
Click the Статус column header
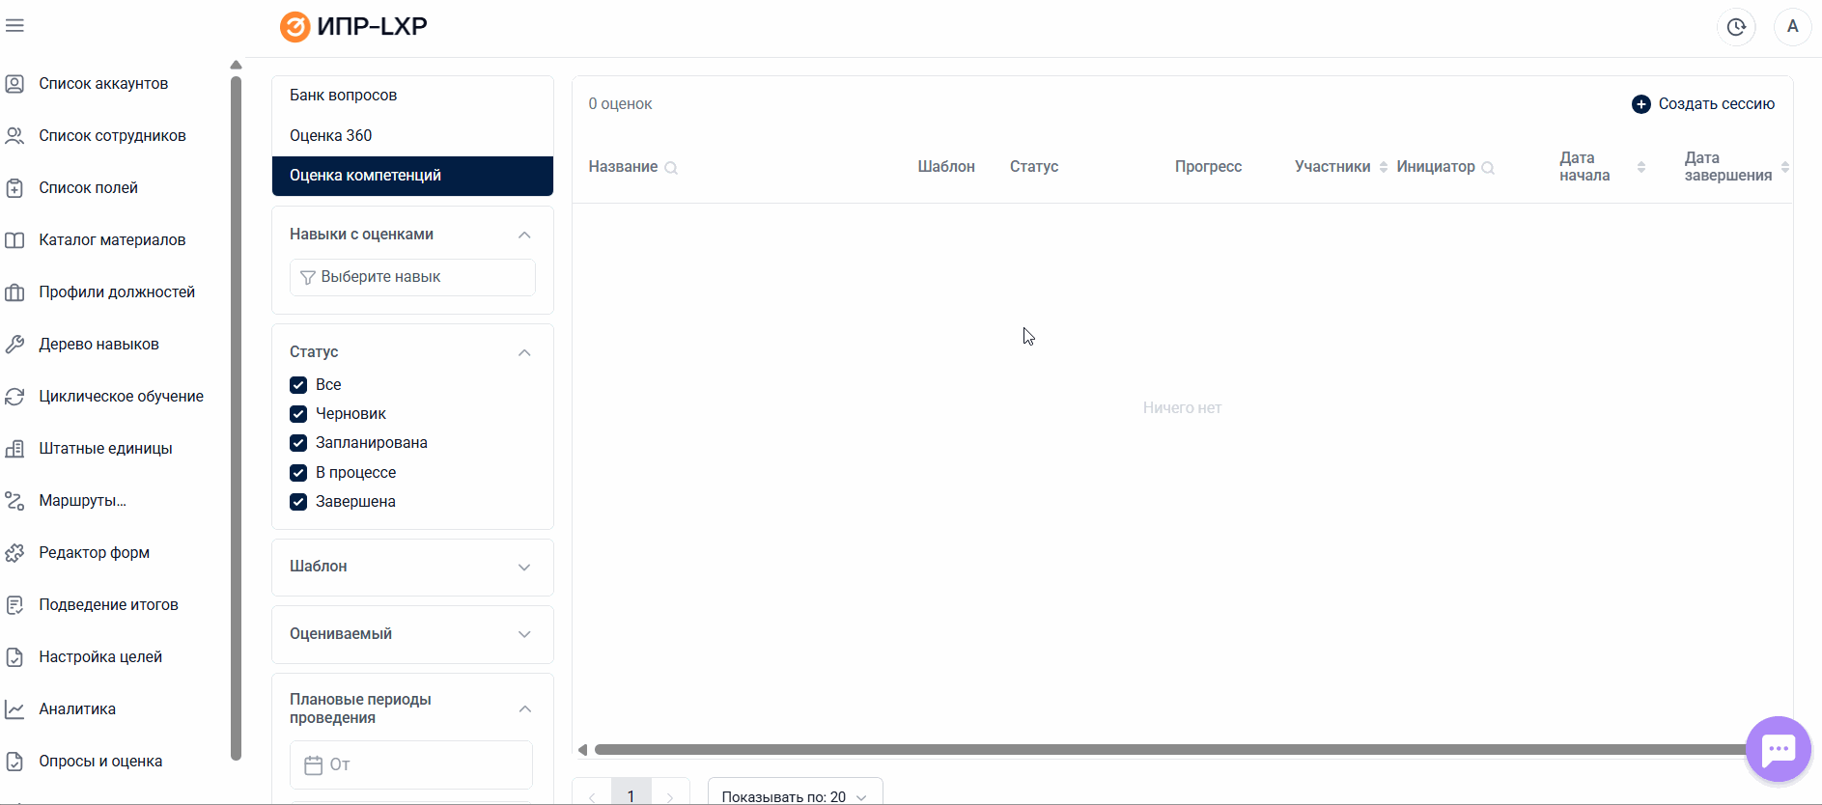(x=1034, y=167)
